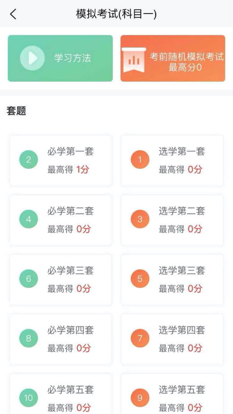Open the 必学第三套 question set
This screenshot has height=414, width=233.
(x=60, y=279)
